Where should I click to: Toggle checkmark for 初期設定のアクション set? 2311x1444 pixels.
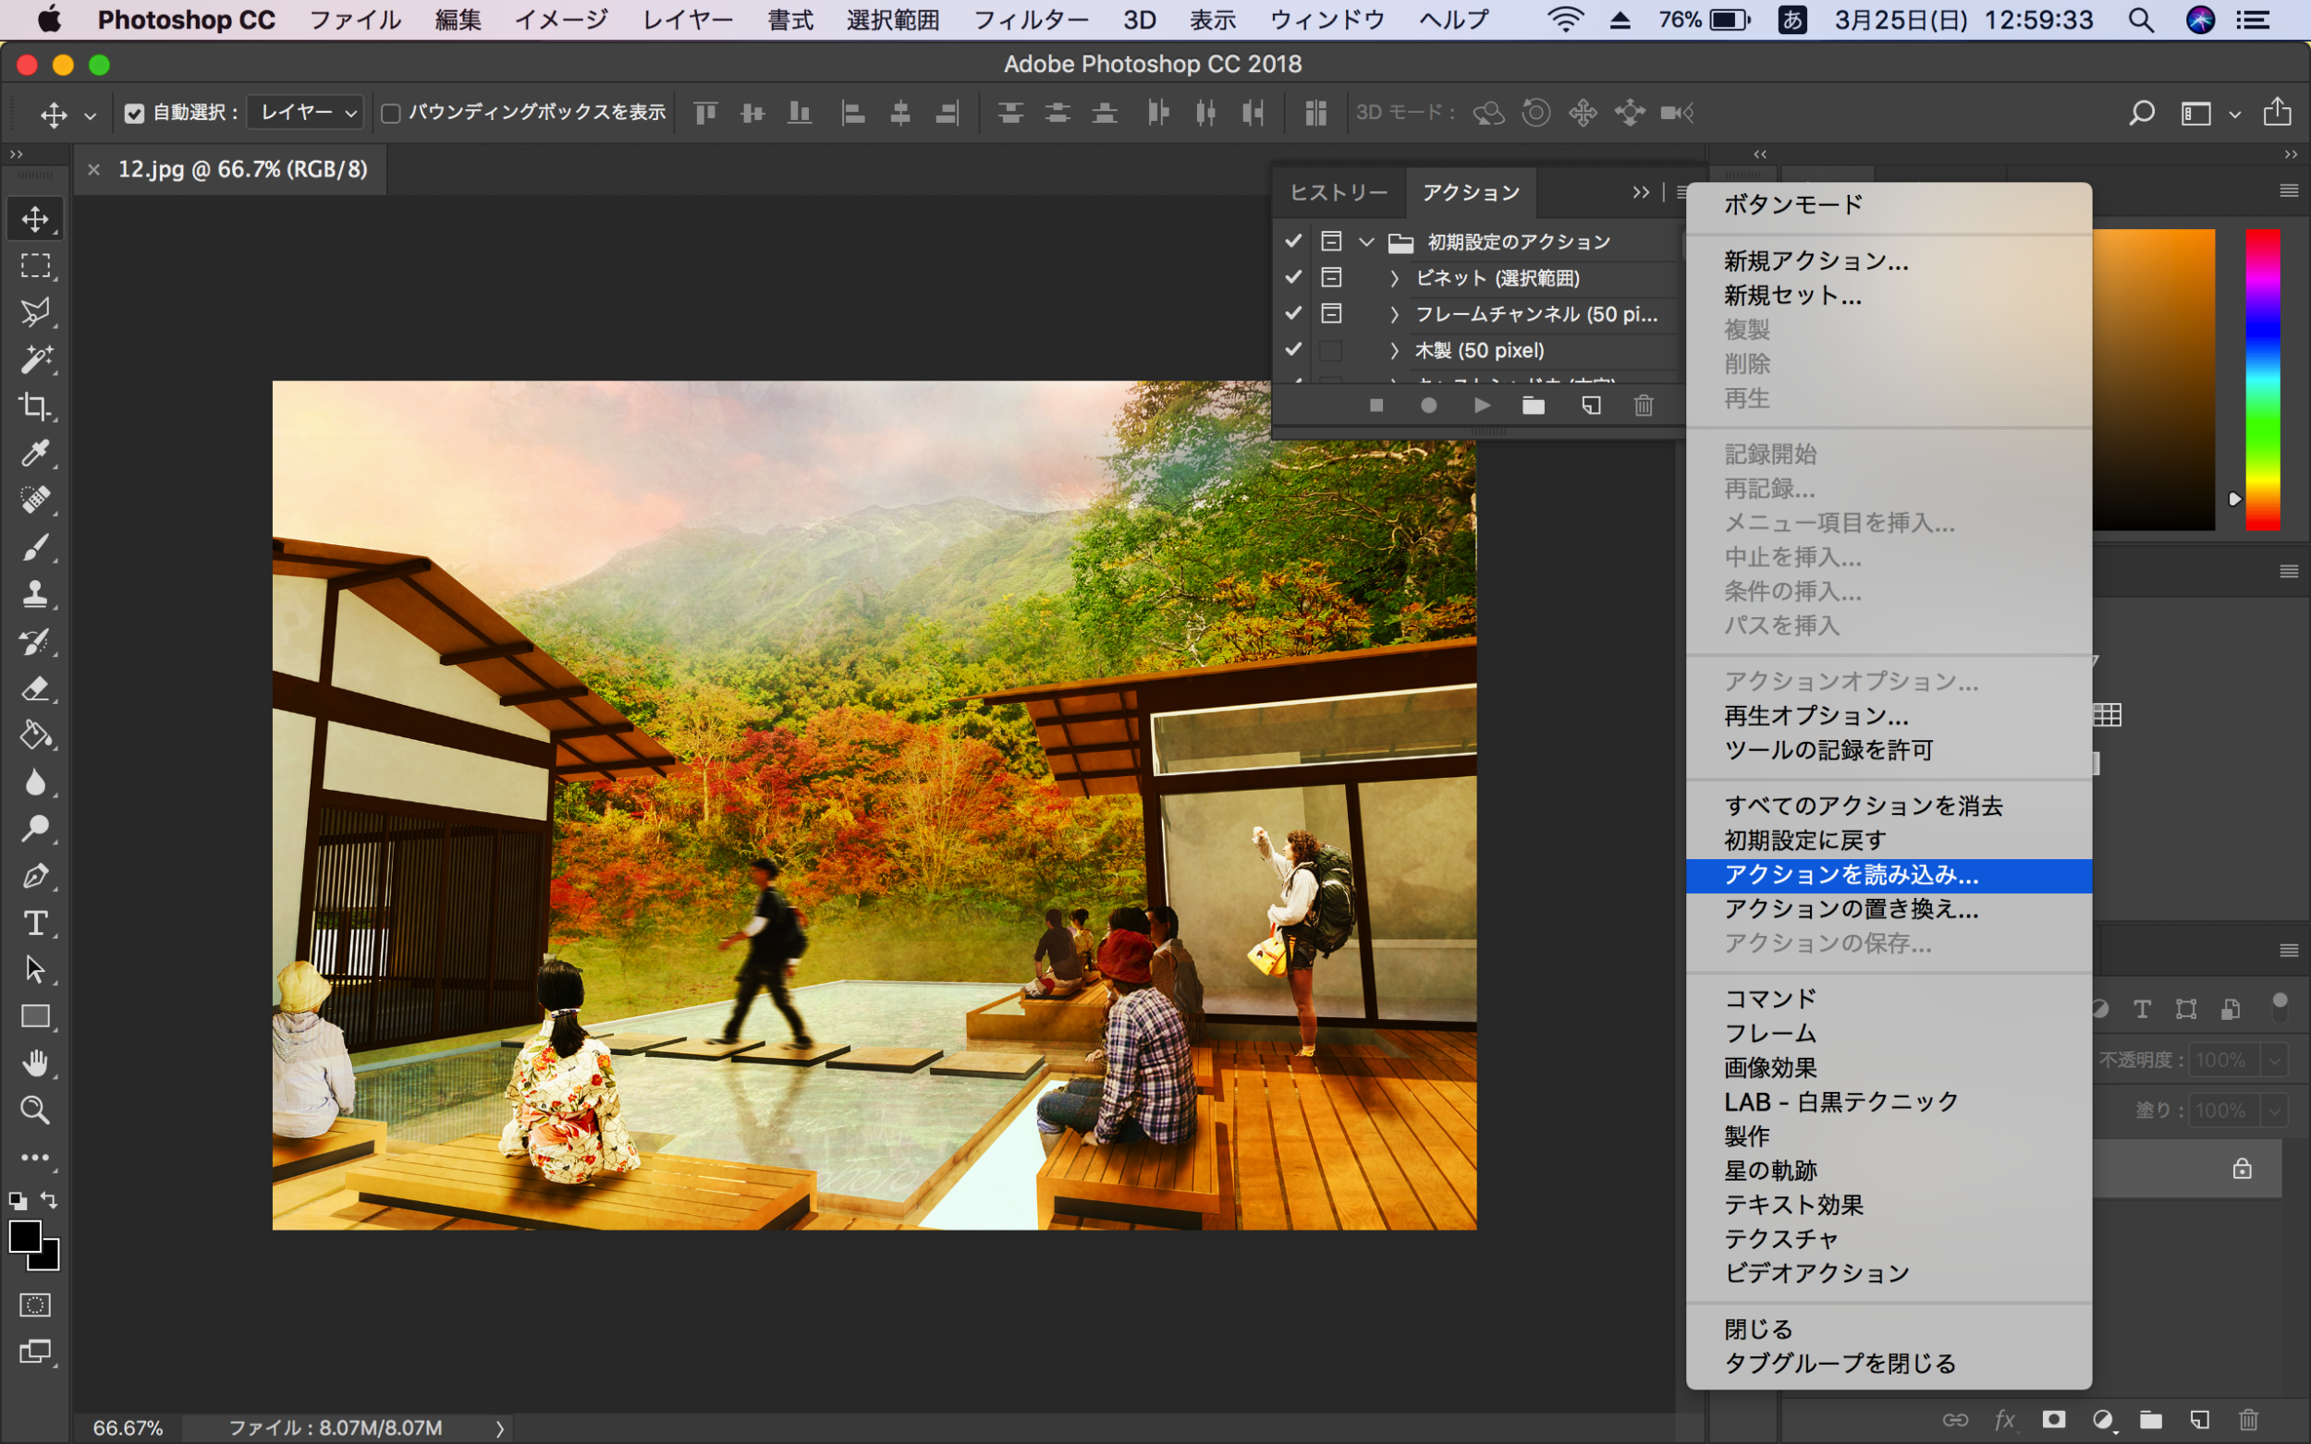1293,240
